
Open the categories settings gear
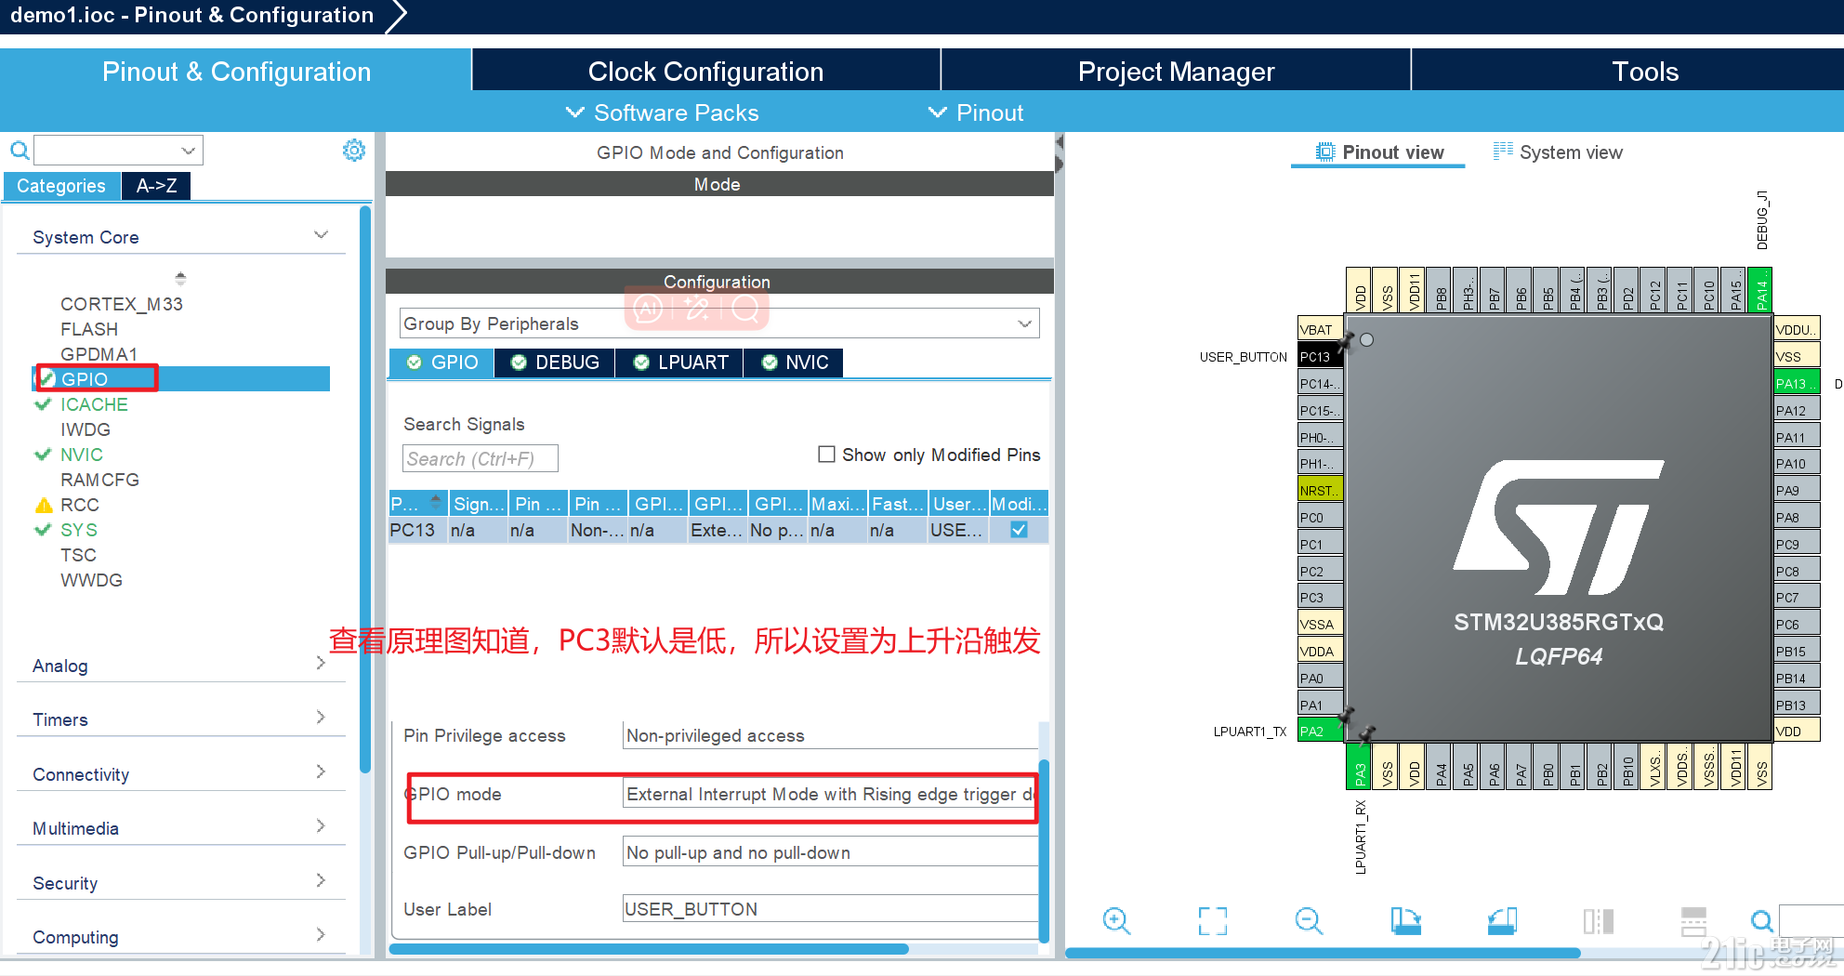click(x=354, y=151)
